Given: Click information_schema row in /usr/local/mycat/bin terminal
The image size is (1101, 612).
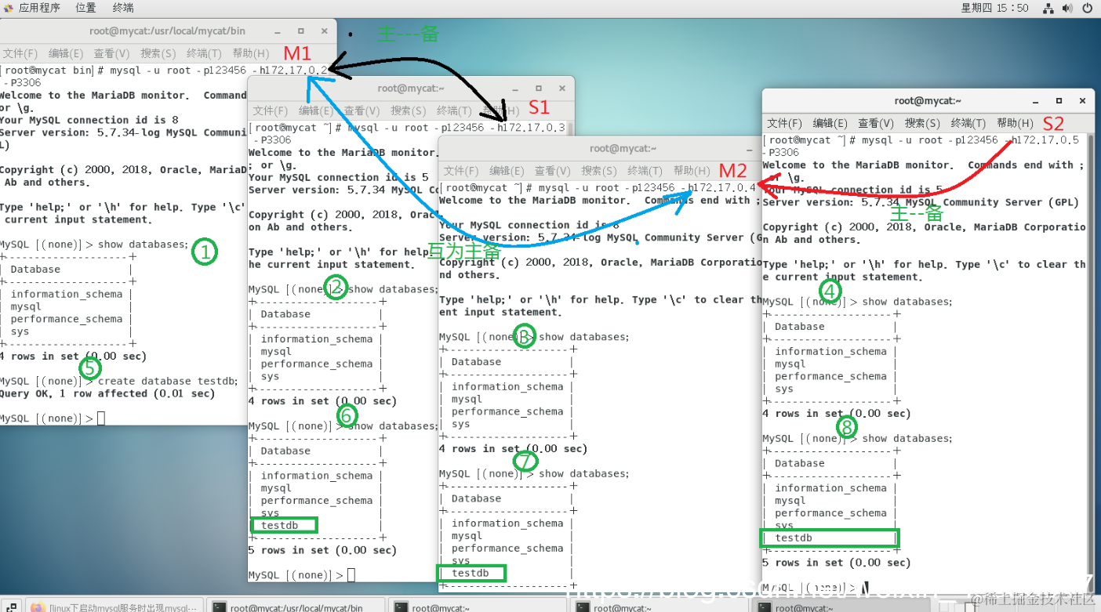Looking at the screenshot, I should pos(67,294).
